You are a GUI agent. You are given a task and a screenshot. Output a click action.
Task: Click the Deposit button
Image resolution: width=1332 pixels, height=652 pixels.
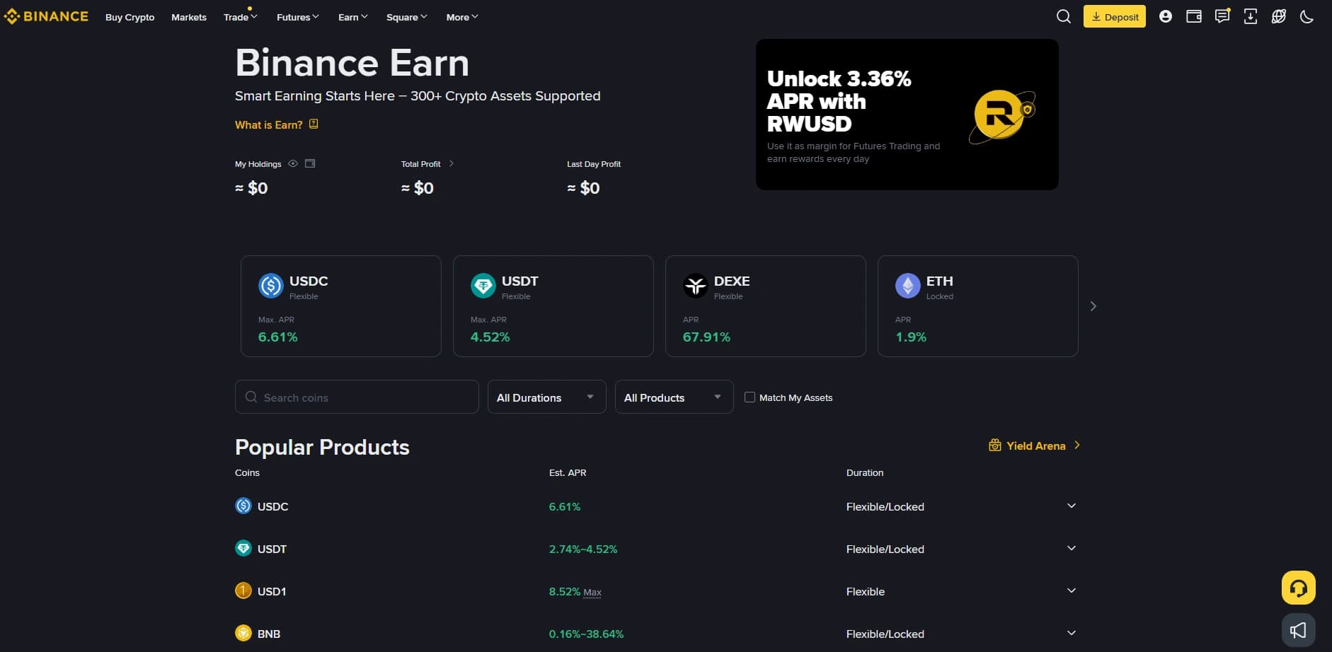click(x=1114, y=16)
